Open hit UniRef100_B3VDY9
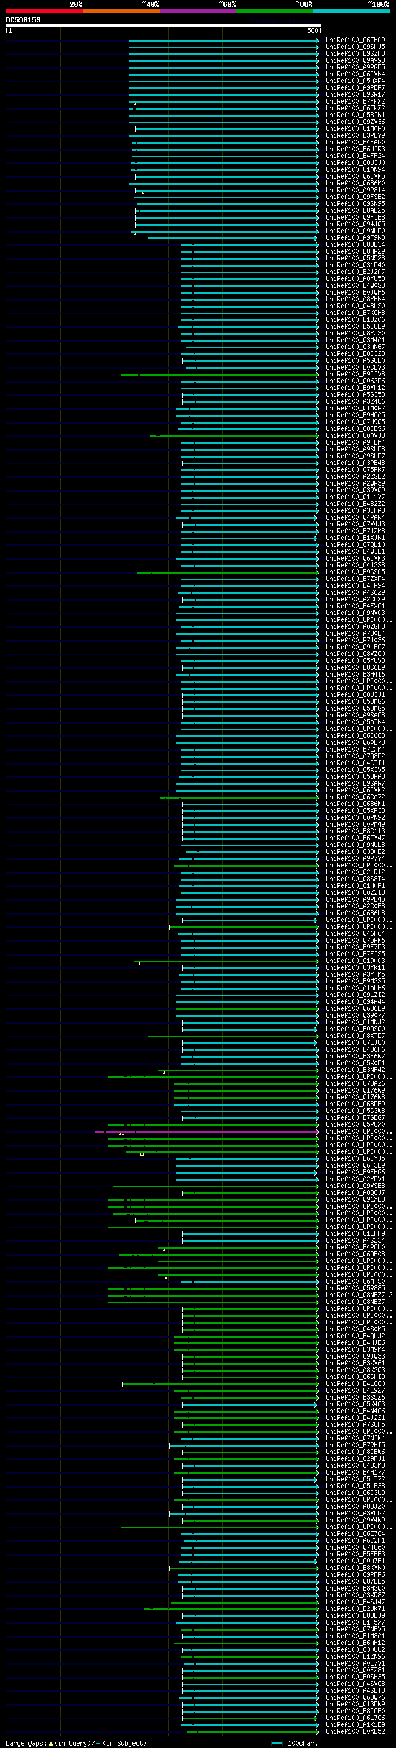 (355, 136)
